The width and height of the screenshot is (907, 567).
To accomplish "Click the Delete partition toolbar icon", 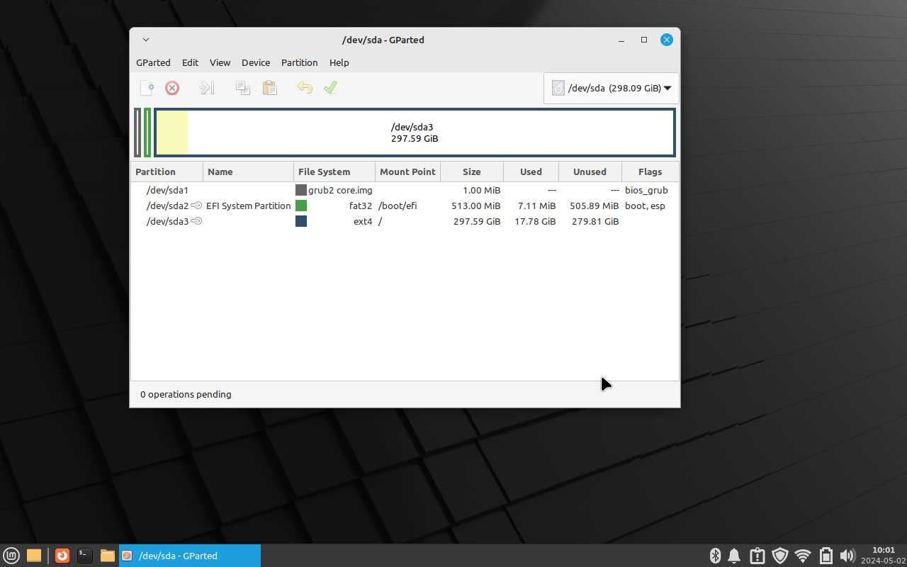I will point(172,88).
